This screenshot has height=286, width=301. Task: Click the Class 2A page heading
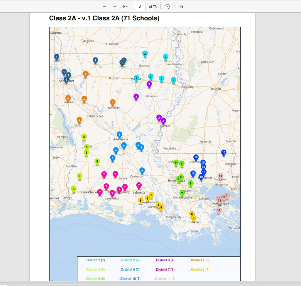[x=104, y=18]
